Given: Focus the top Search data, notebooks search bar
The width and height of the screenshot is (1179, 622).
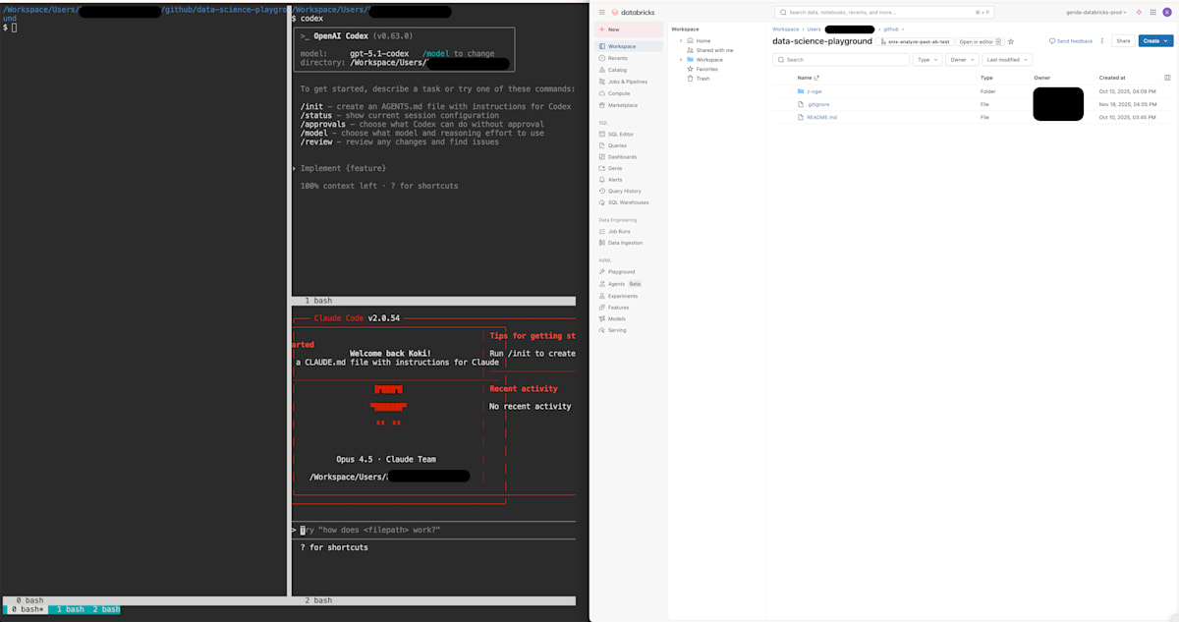Looking at the screenshot, I should (x=884, y=12).
